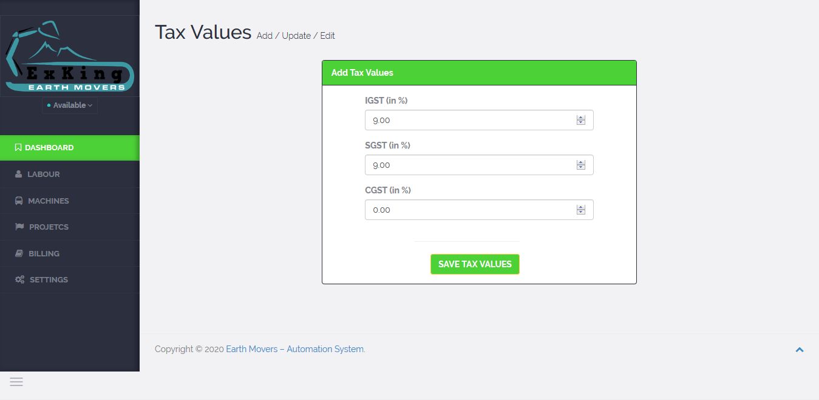This screenshot has width=819, height=400.
Task: Click the bus icon beside Machines
Action: click(x=19, y=201)
